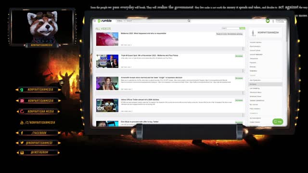Click the channel avatar icon in the sidebar card
This screenshot has height=173, width=308.
[x=253, y=33]
